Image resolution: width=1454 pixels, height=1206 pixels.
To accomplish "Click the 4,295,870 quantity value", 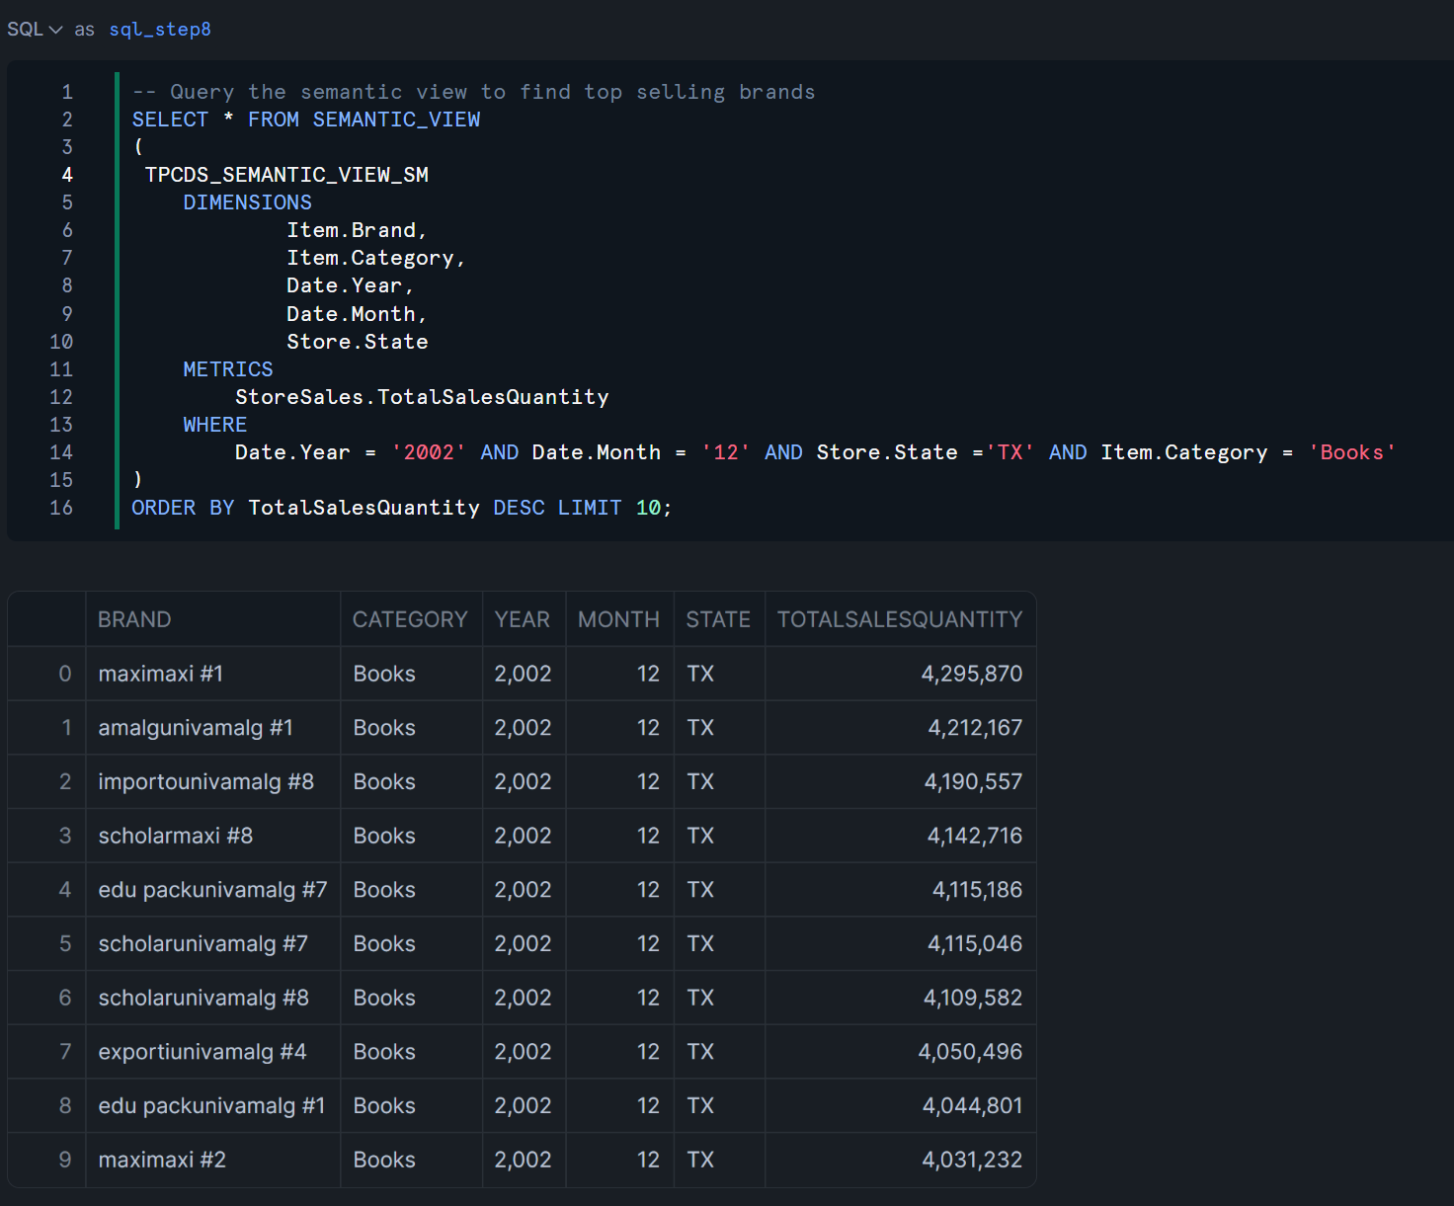I will click(972, 674).
